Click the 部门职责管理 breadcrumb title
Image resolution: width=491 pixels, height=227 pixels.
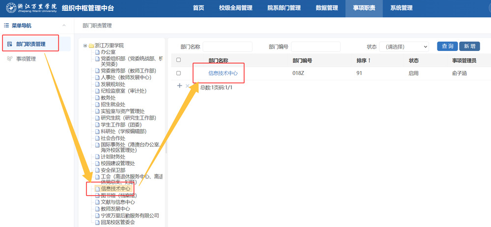(97, 25)
